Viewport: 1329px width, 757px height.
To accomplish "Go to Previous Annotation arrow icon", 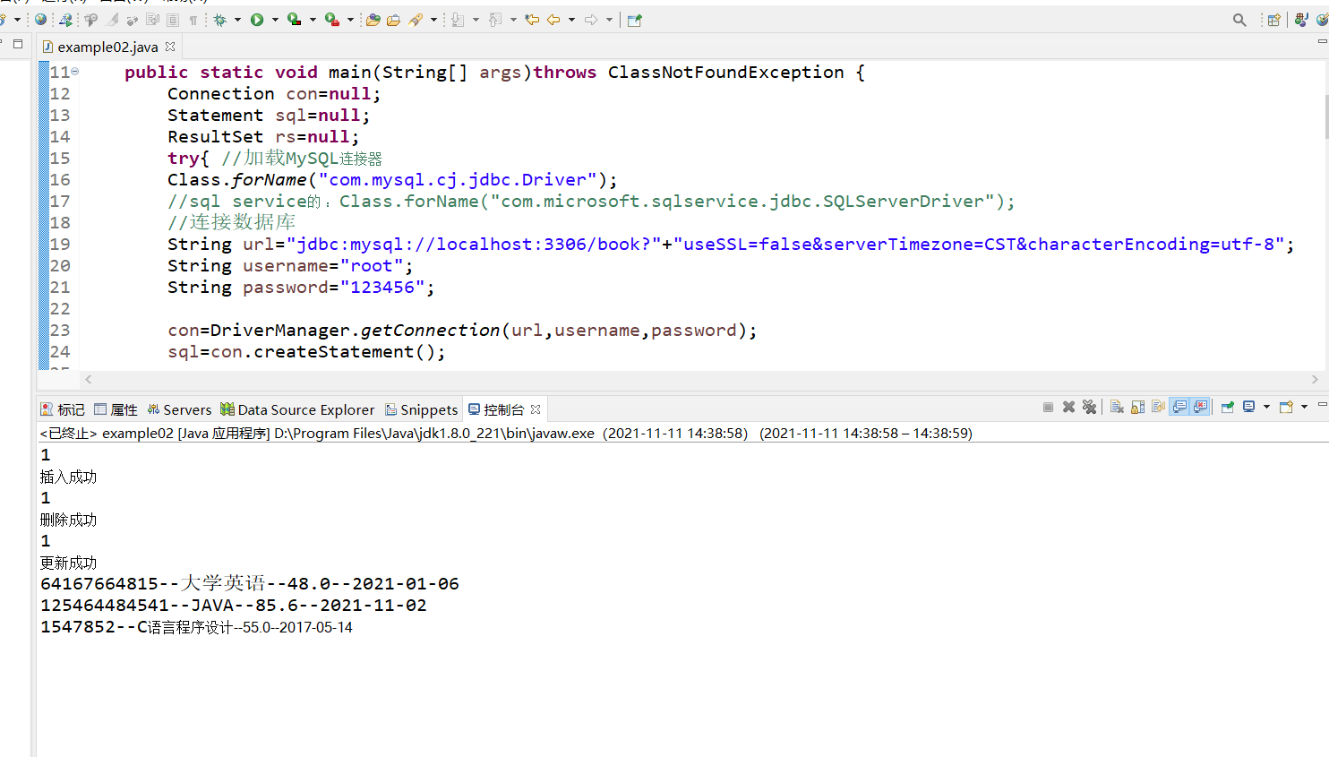I will pos(494,20).
